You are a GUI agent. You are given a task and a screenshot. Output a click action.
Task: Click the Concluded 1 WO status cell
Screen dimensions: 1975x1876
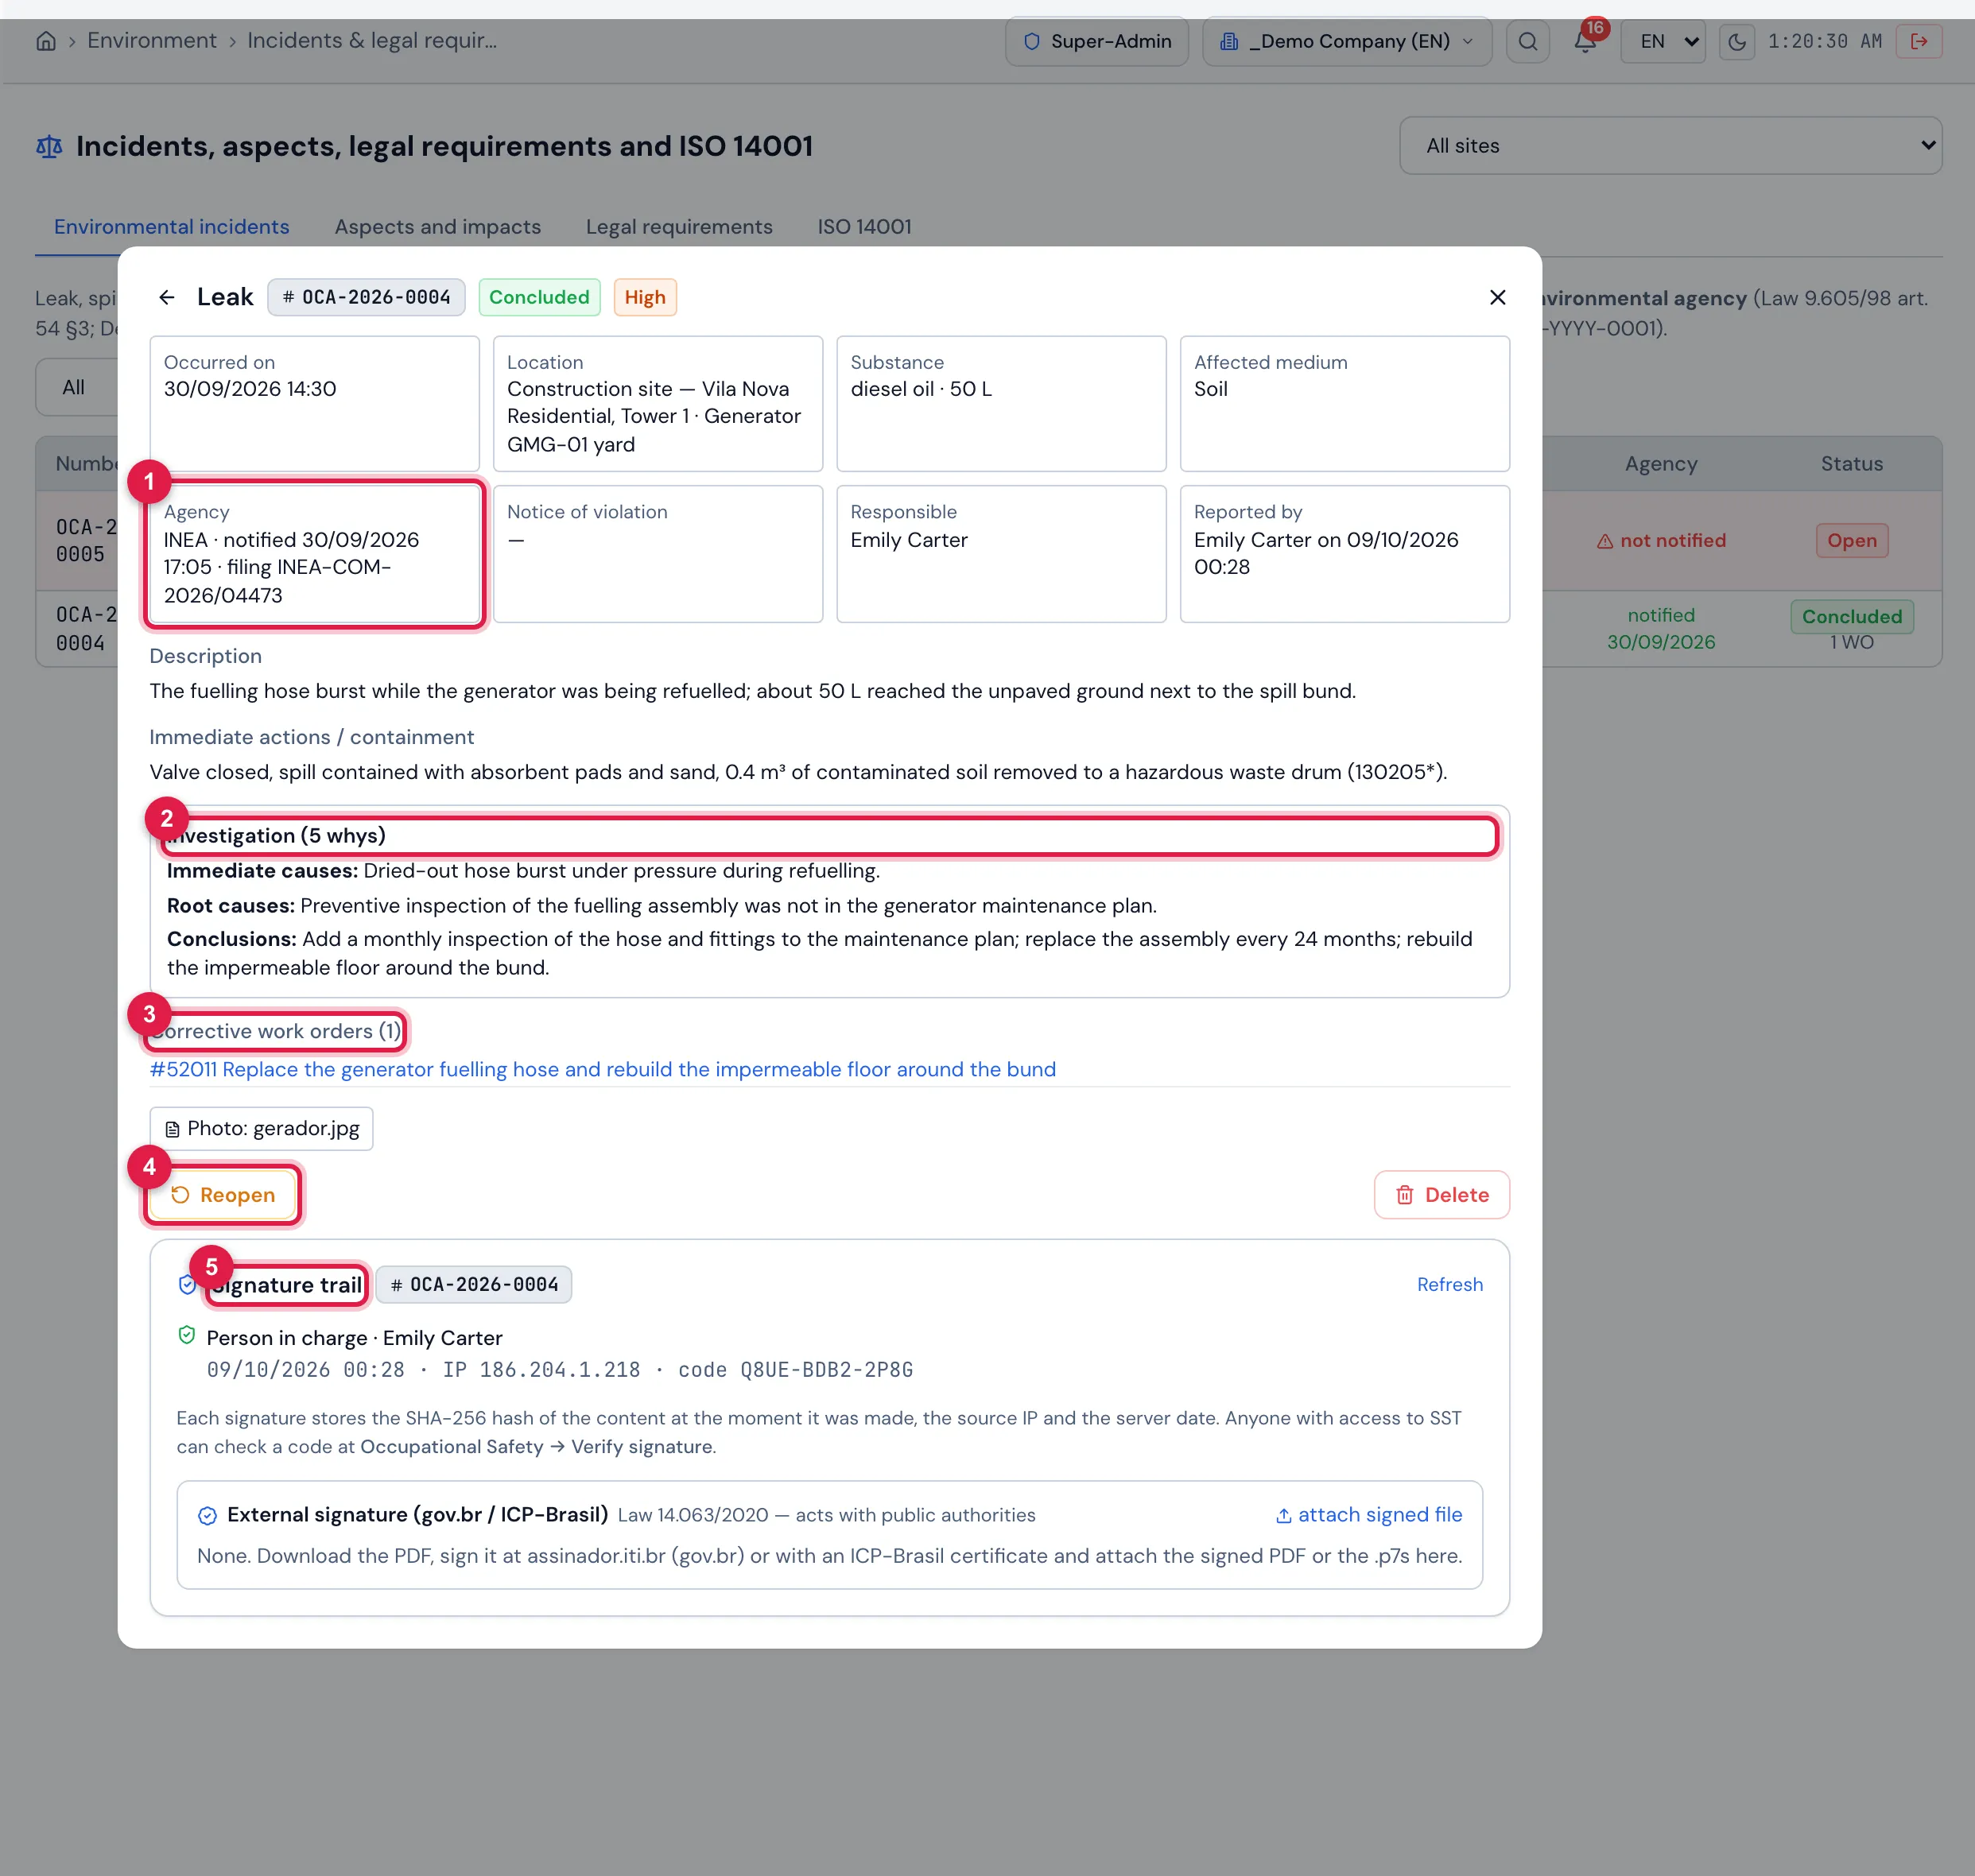(1852, 628)
